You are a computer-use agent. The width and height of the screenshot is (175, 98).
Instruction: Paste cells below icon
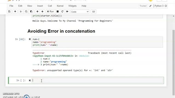[31, 11]
